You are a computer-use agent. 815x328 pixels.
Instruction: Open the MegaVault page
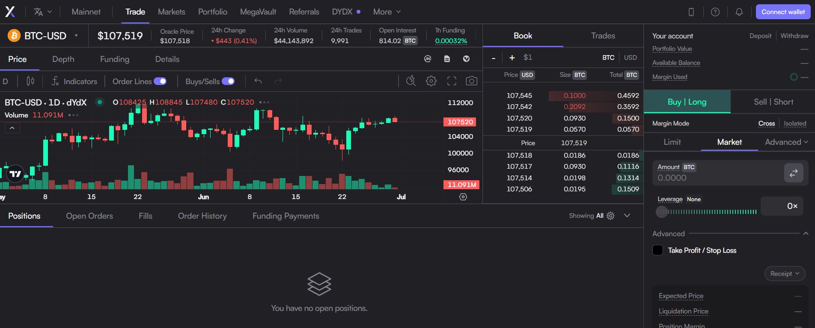[x=258, y=12]
